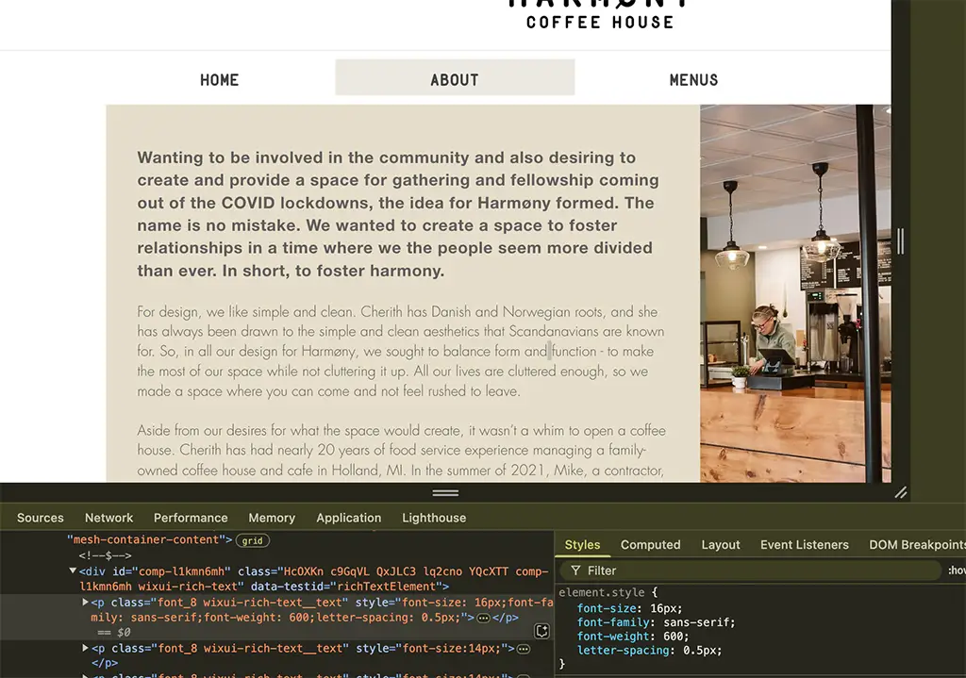Collapse the wixui-rich-text div in the DOM tree
This screenshot has width=966, height=678.
pyautogui.click(x=73, y=571)
